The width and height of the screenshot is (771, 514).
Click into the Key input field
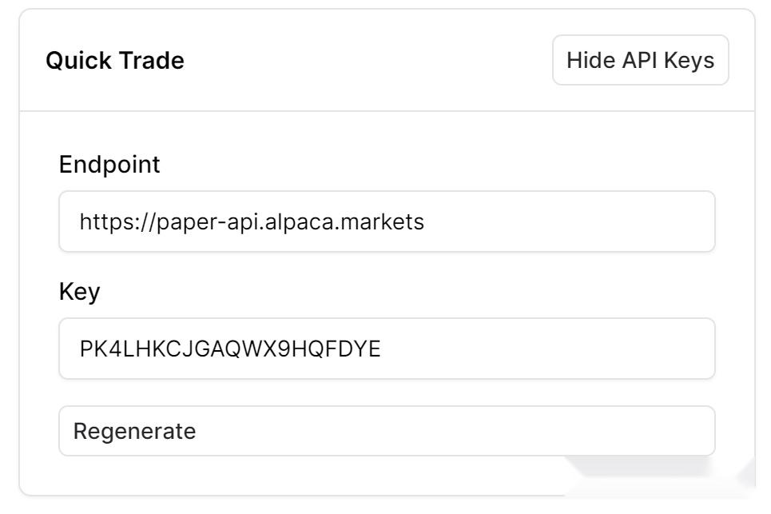[387, 349]
